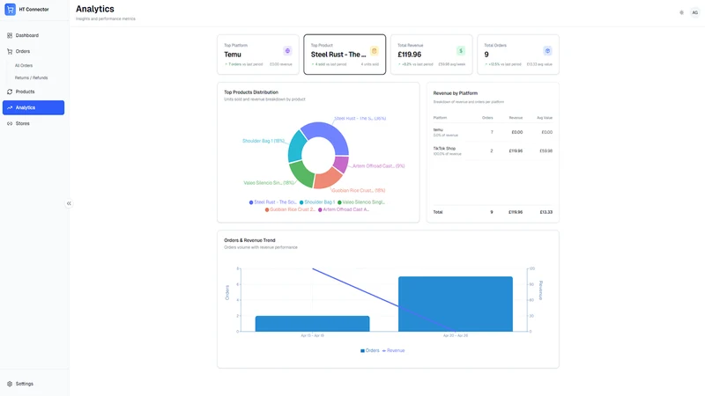Click the Stores link icon

pyautogui.click(x=10, y=123)
